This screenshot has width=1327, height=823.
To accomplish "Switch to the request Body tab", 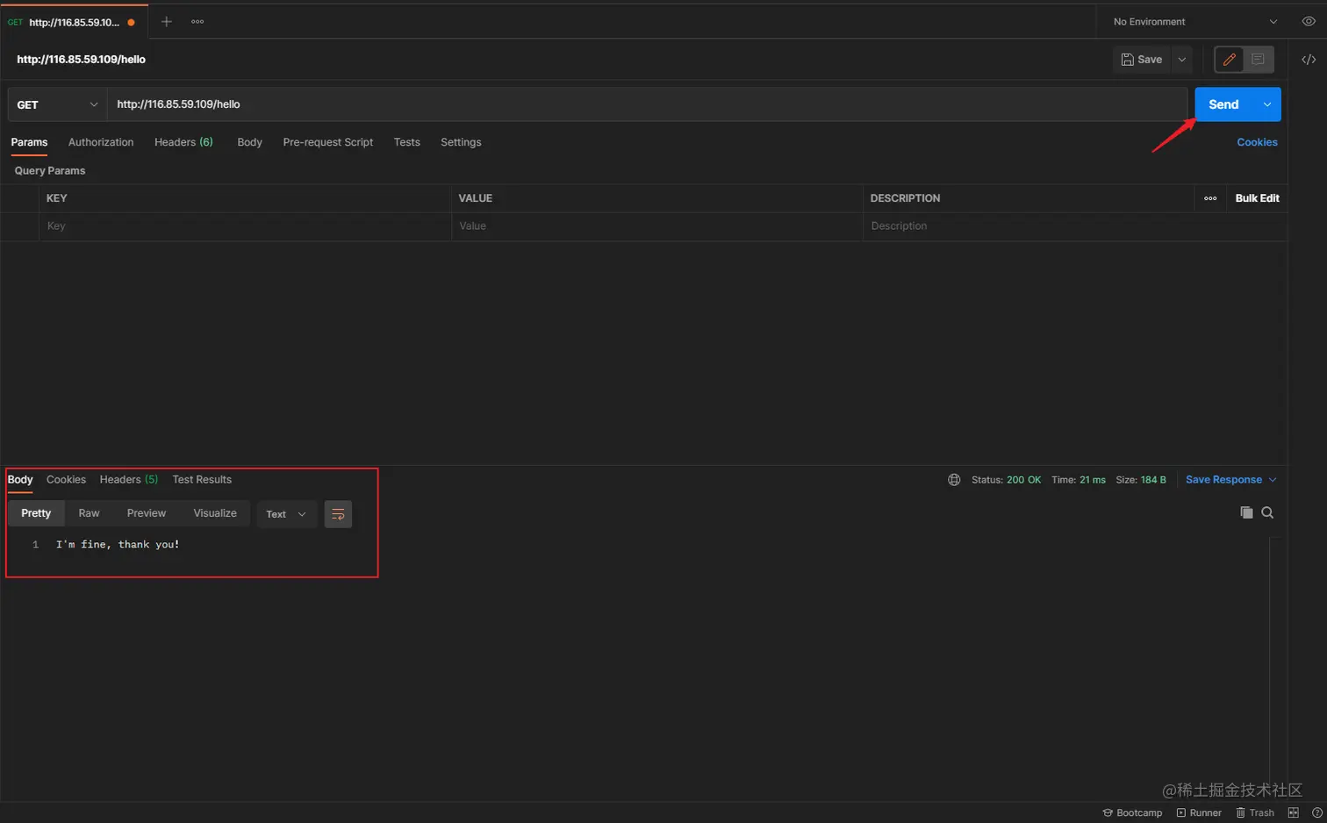I will [x=249, y=142].
